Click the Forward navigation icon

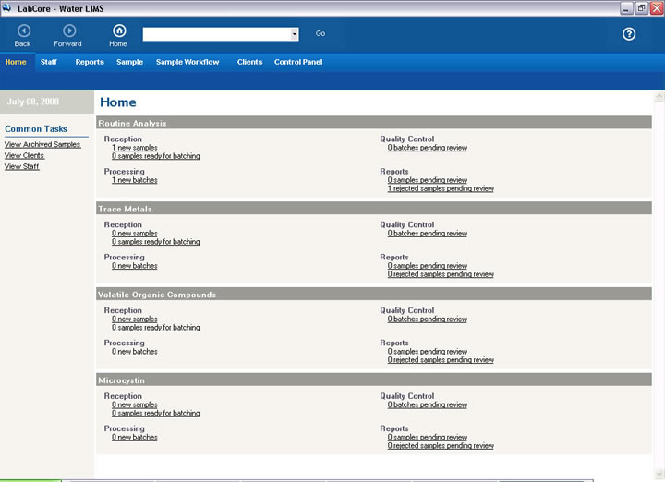pyautogui.click(x=69, y=30)
